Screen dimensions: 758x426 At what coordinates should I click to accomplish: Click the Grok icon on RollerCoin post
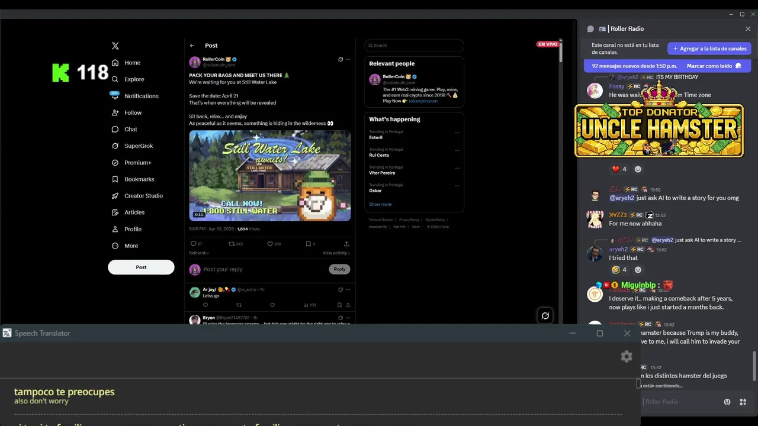pos(341,59)
